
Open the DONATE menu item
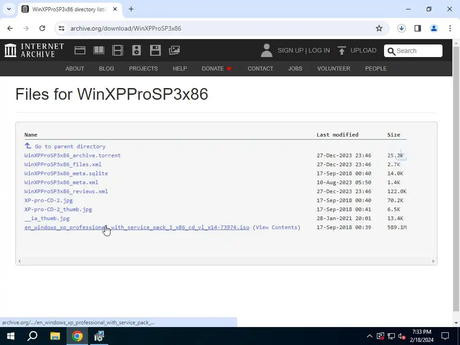pos(217,69)
